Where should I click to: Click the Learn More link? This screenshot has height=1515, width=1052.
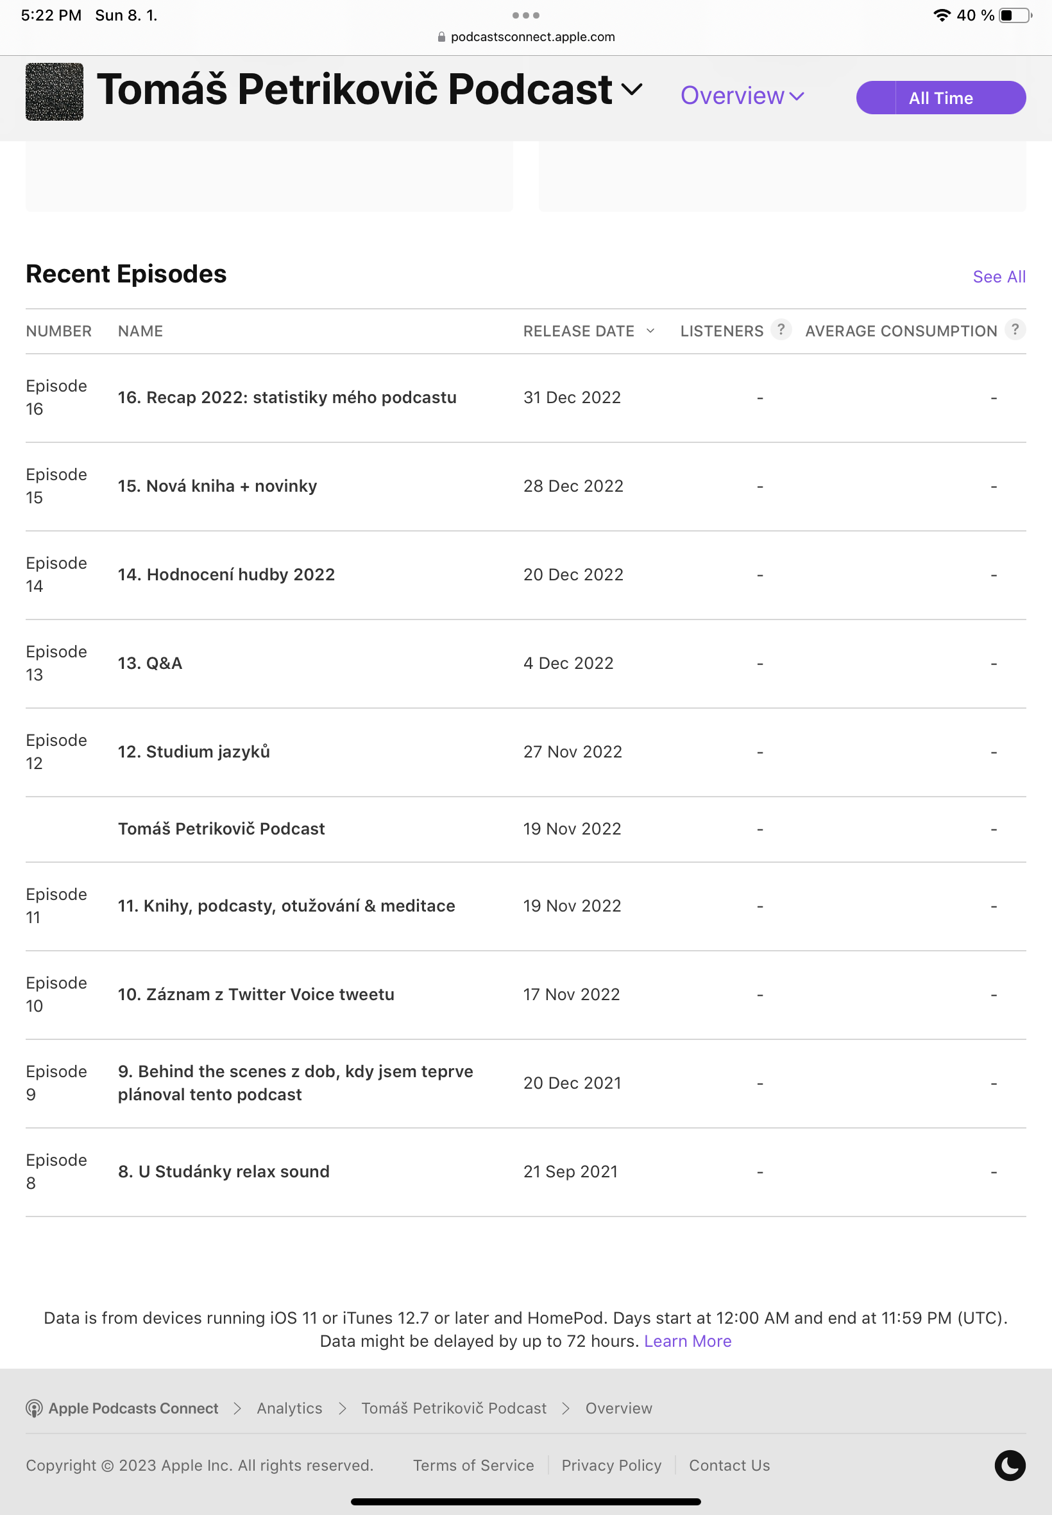pos(687,1341)
